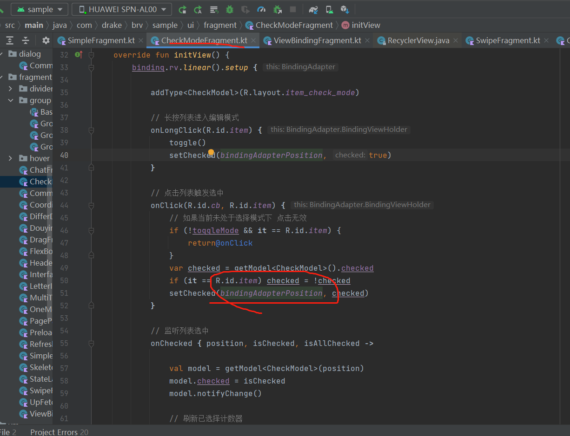Open the SDK Manager icon
This screenshot has width=570, height=436.
click(345, 9)
